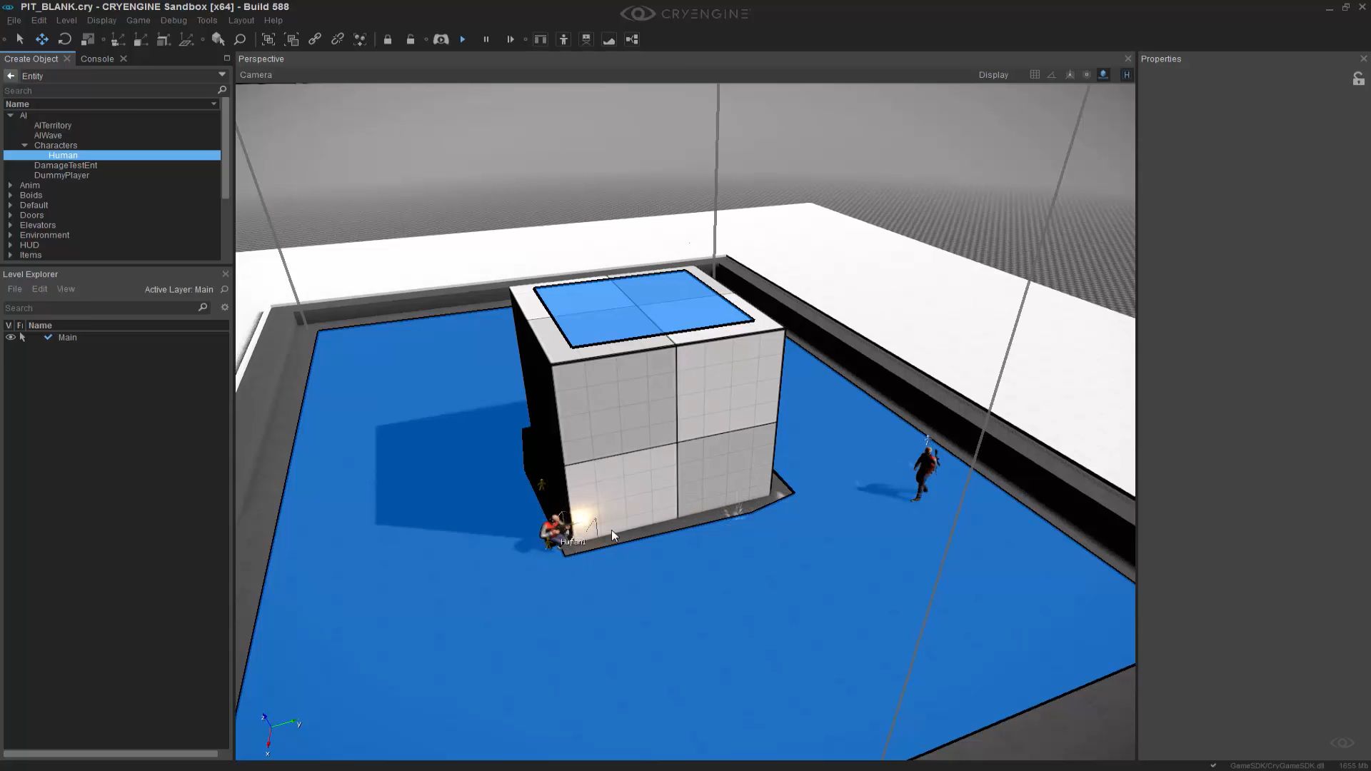
Task: Toggle visibility eye of Main layer
Action: pos(11,337)
